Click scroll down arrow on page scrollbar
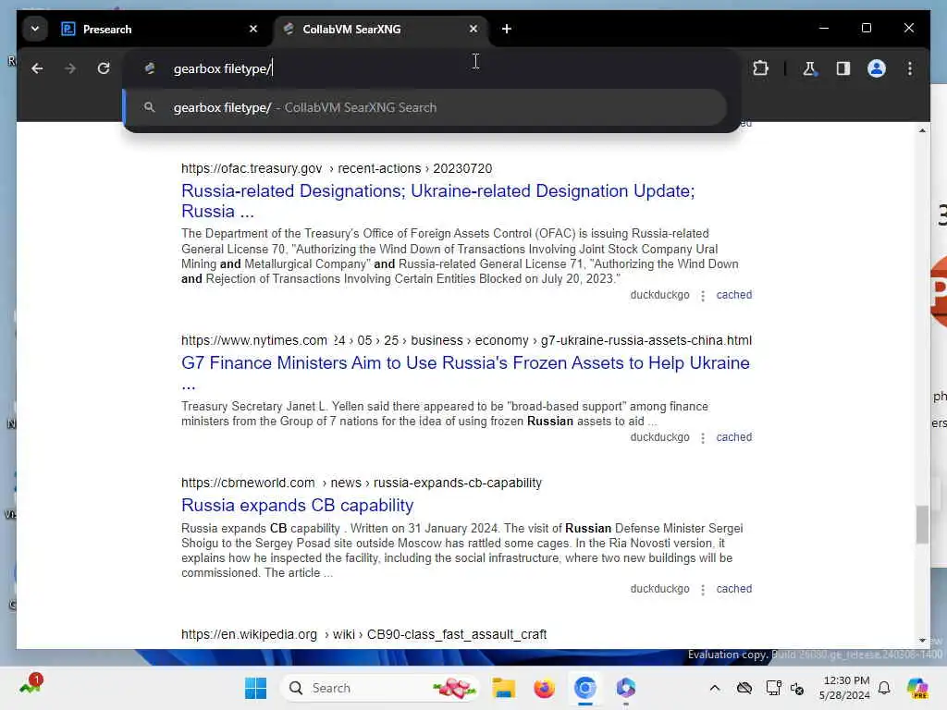The width and height of the screenshot is (947, 710). 922,640
